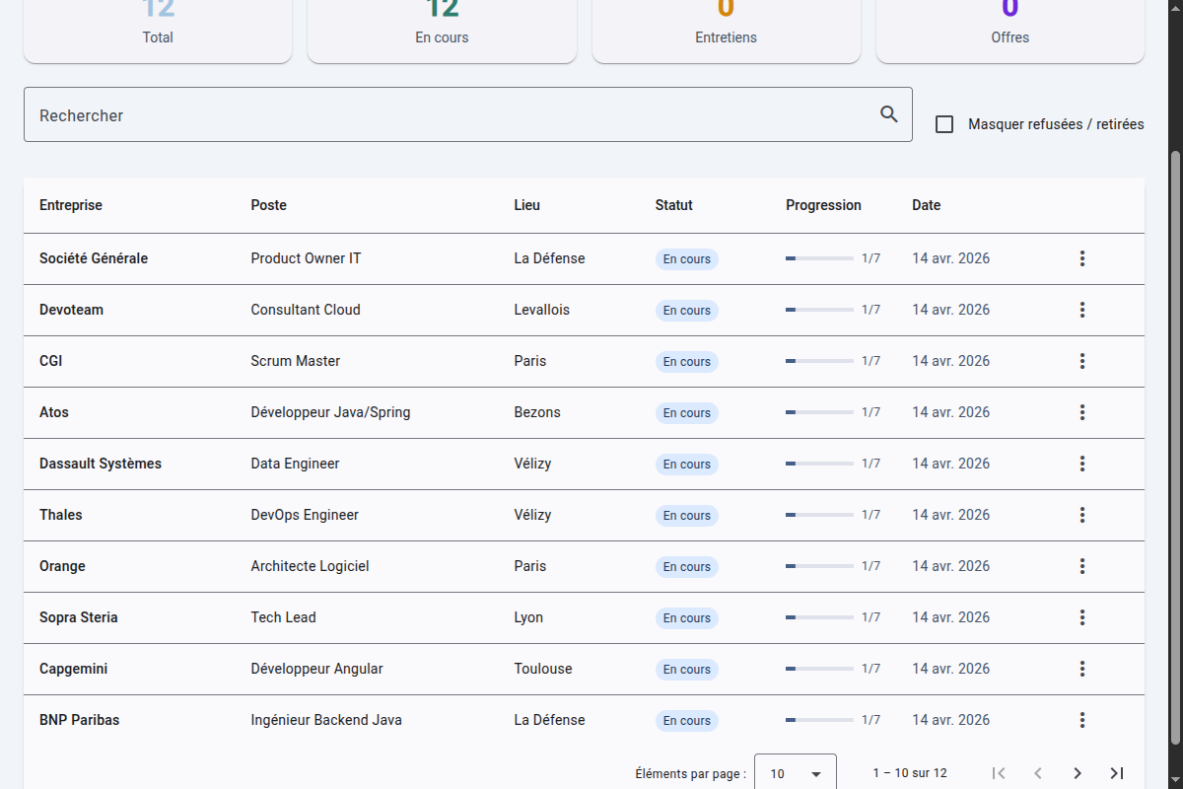The width and height of the screenshot is (1183, 789).
Task: Sort by the Date column header
Action: tap(926, 205)
